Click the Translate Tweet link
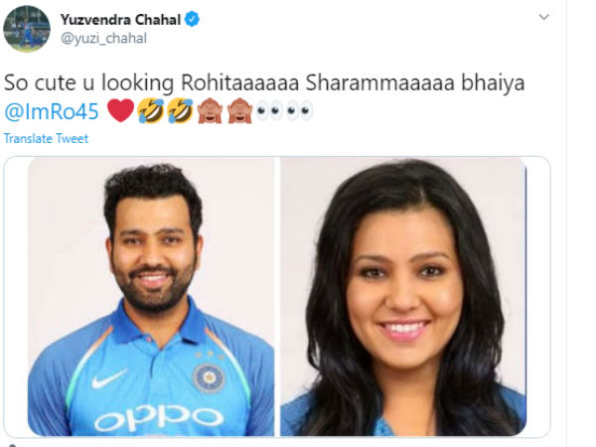The width and height of the screenshot is (596, 447). click(x=46, y=138)
